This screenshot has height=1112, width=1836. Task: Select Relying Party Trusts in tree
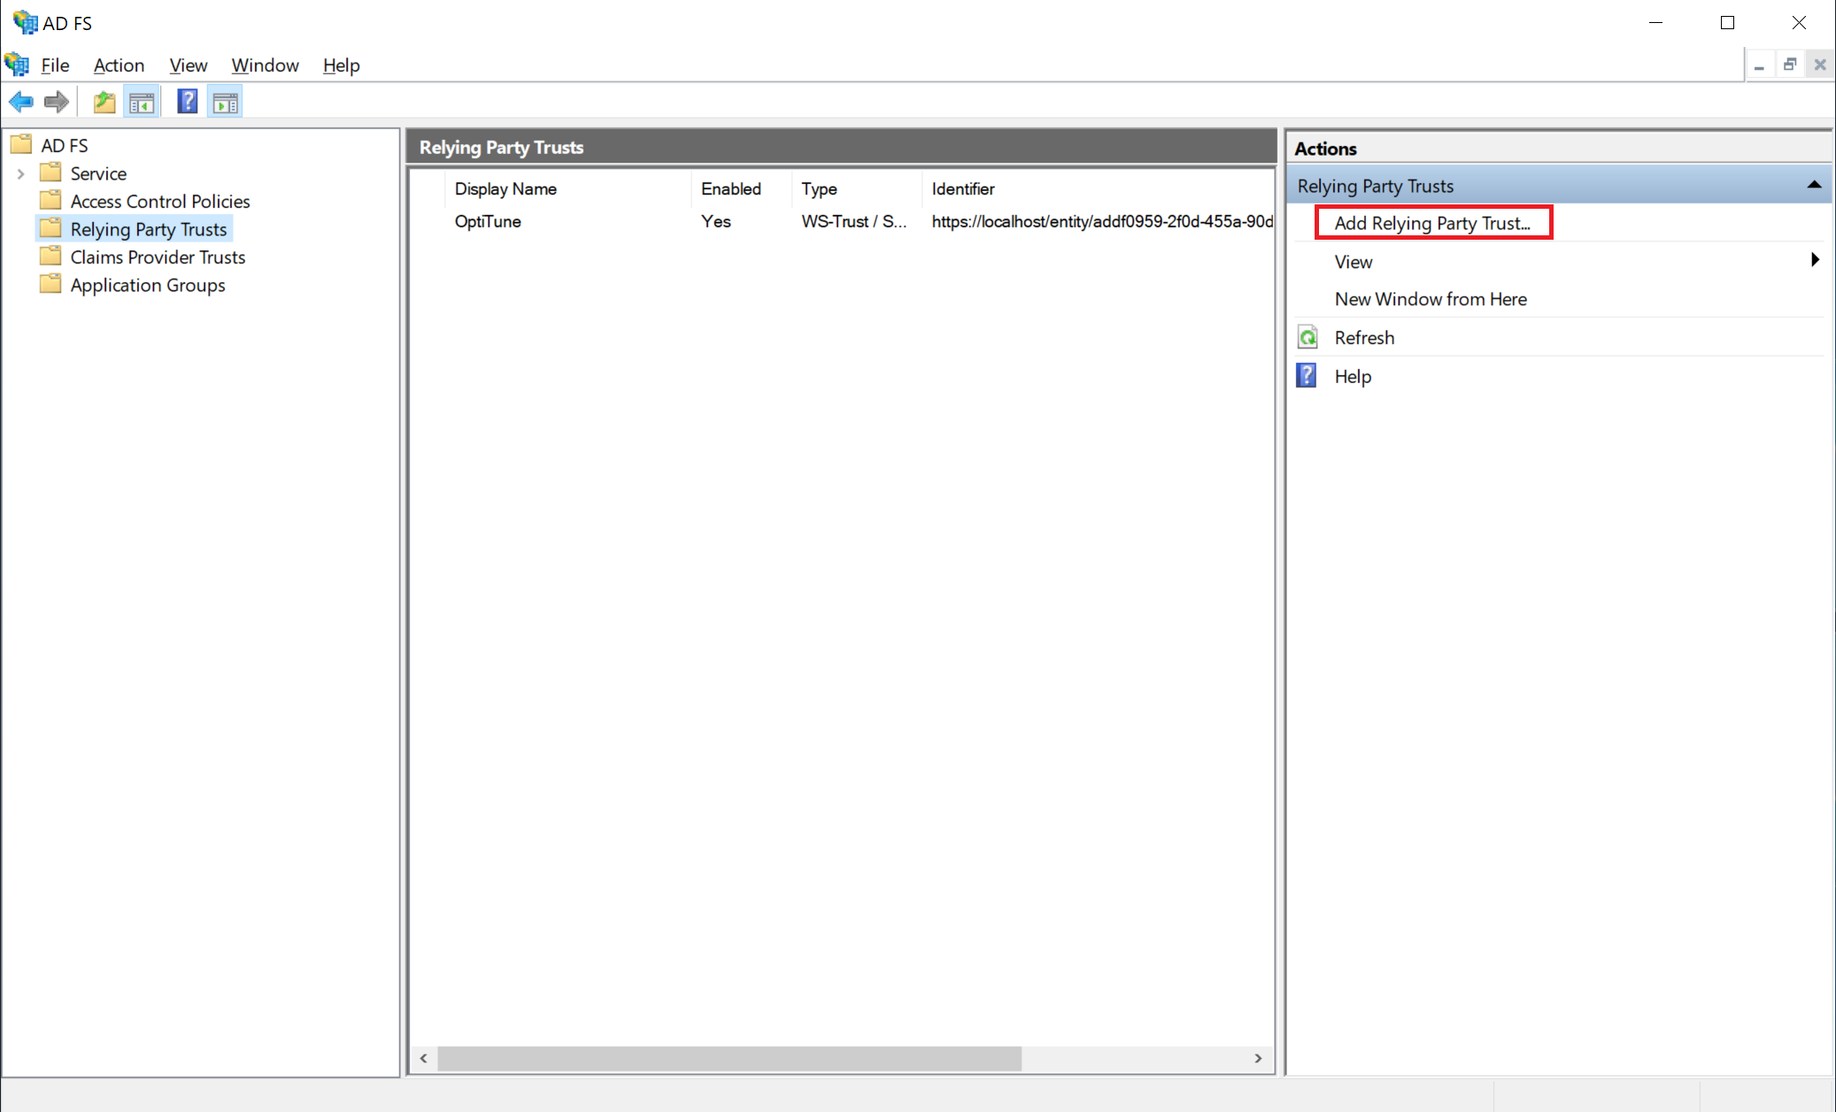149,229
